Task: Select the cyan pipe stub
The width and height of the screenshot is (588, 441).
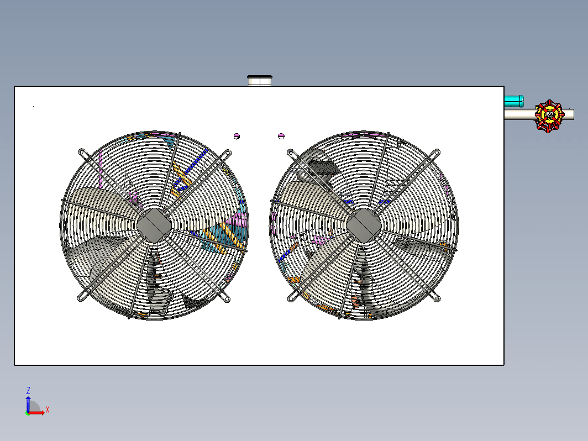Action: (x=514, y=101)
